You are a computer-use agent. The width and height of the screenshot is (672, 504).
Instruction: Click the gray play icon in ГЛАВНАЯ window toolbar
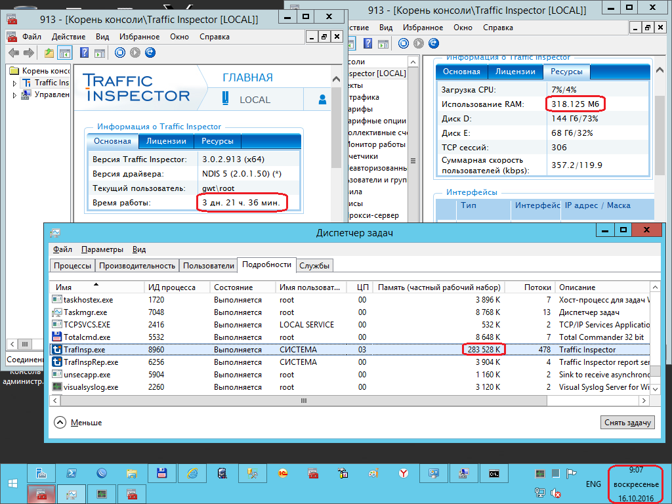click(135, 52)
